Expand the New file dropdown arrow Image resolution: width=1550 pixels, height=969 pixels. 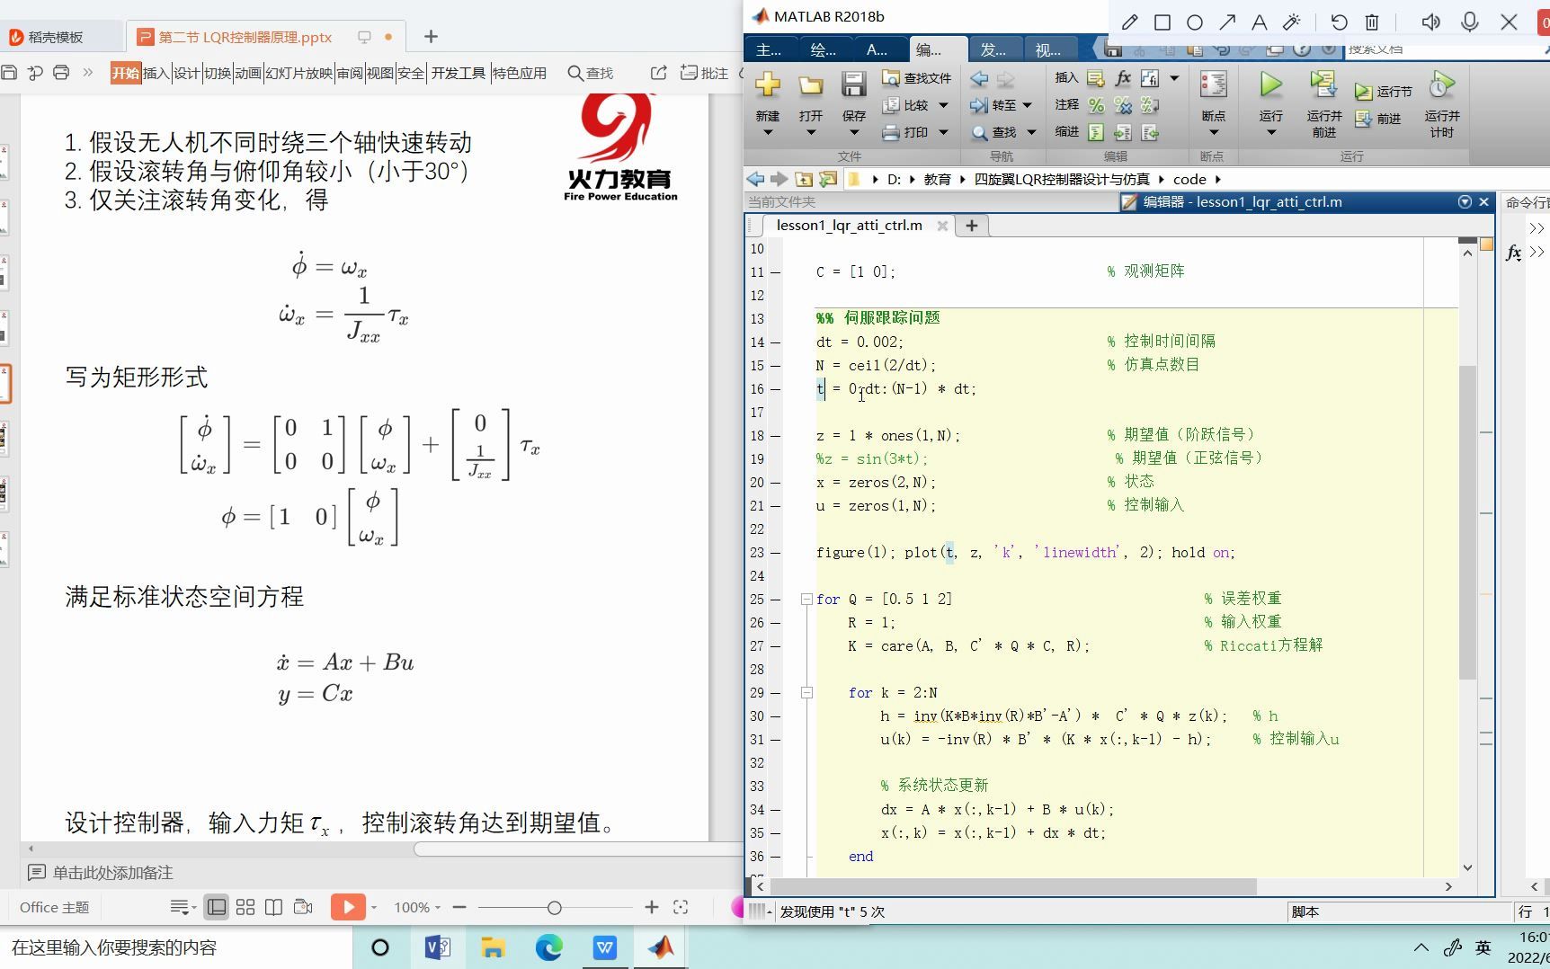[768, 133]
